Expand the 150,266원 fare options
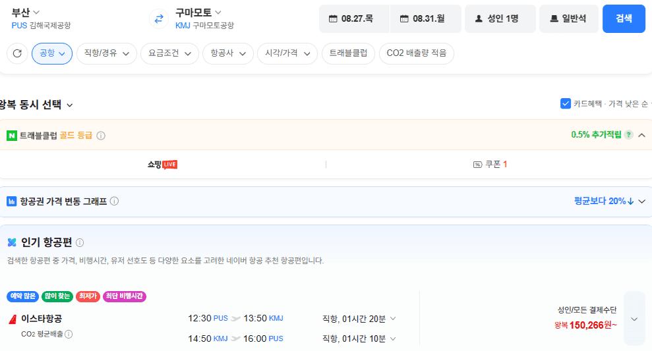Viewport: 652px width, 351px height. (634, 319)
